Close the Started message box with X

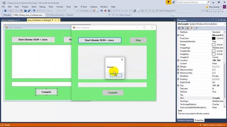click(122, 60)
